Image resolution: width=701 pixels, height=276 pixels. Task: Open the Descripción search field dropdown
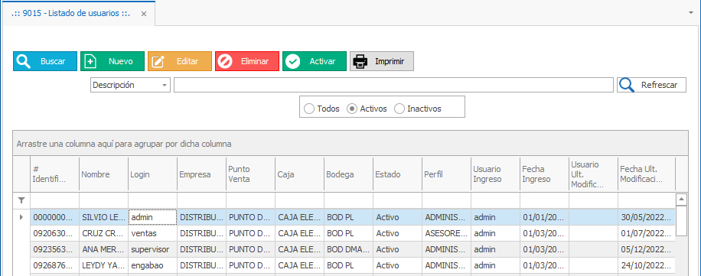point(165,85)
